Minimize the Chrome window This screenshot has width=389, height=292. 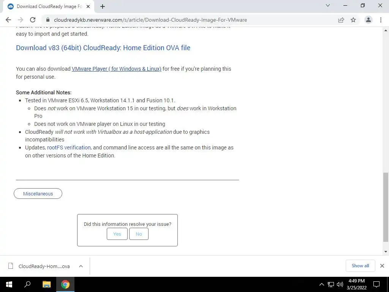345,5
